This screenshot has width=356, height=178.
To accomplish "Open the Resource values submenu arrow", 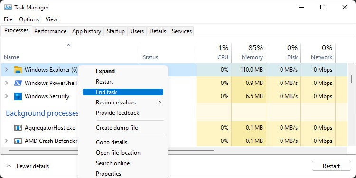I will coord(160,103).
